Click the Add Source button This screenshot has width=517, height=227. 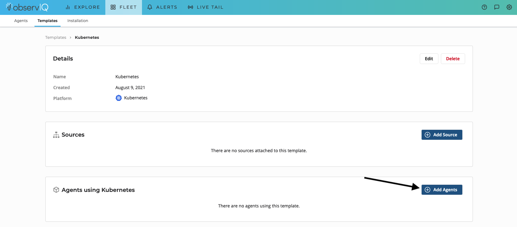[x=442, y=135]
